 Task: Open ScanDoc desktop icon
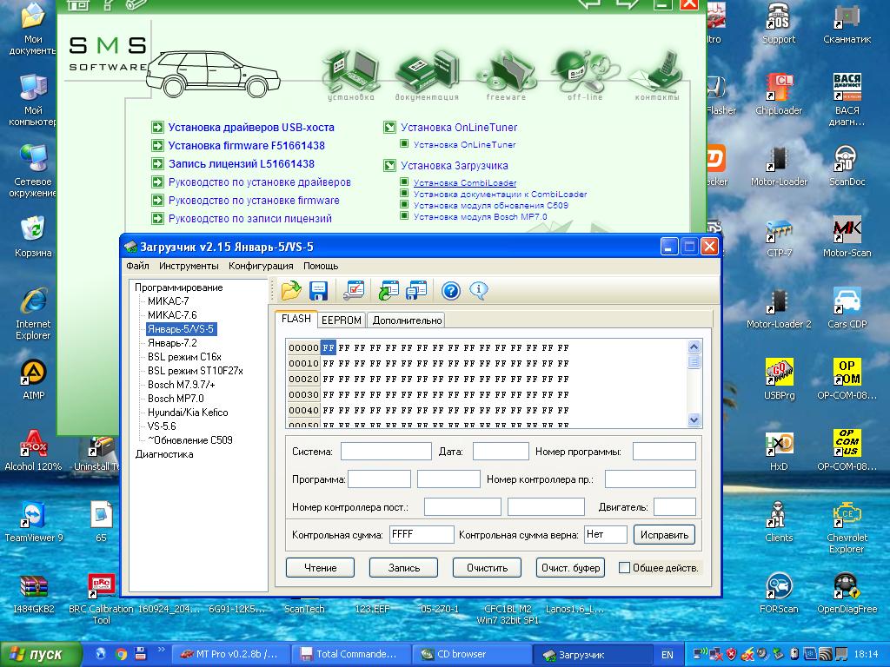point(847,166)
